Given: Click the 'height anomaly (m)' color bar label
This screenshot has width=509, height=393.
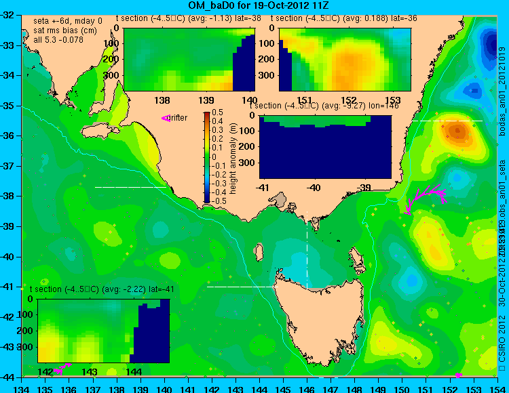Looking at the screenshot, I should (x=233, y=159).
